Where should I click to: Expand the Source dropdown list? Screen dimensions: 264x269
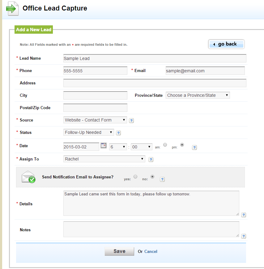(95, 120)
